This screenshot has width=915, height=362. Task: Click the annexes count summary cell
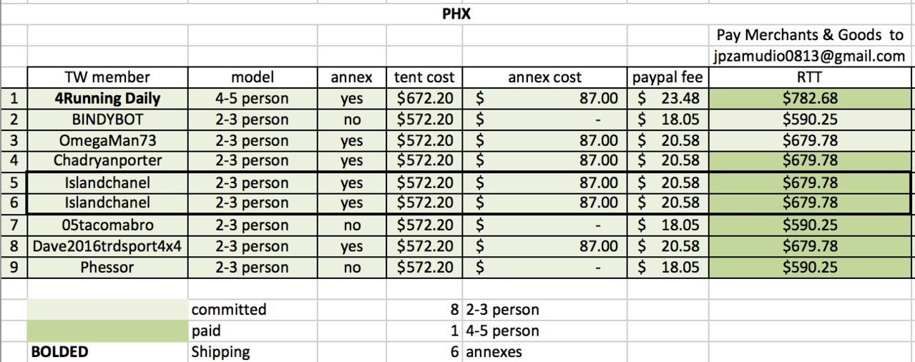click(x=425, y=352)
